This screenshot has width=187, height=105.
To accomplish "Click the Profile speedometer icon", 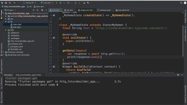I will click(x=68, y=3).
